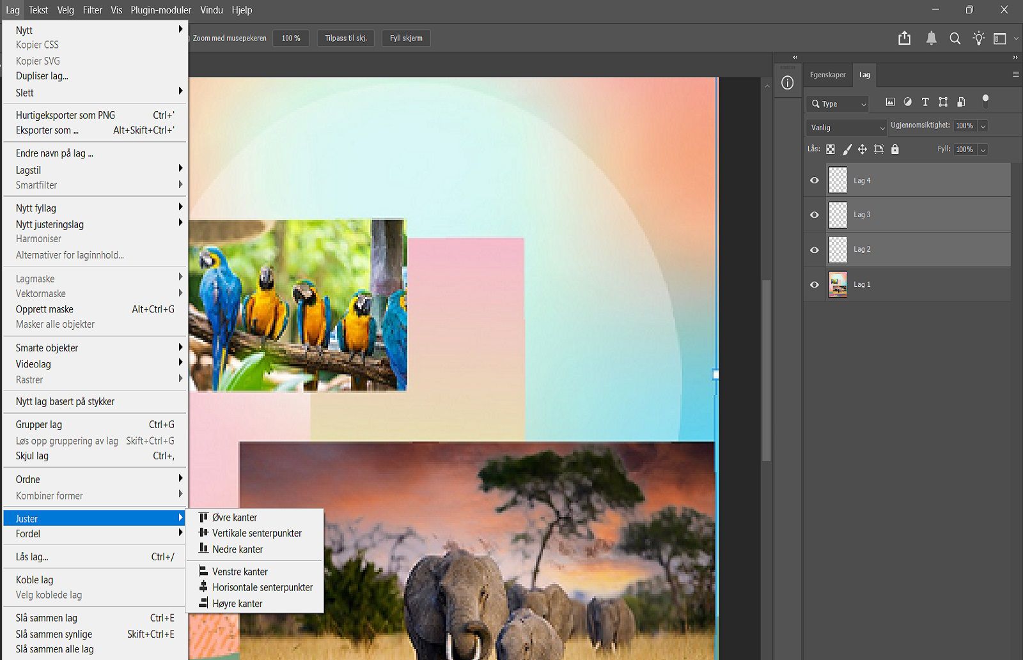Open the Velg menu

[66, 10]
